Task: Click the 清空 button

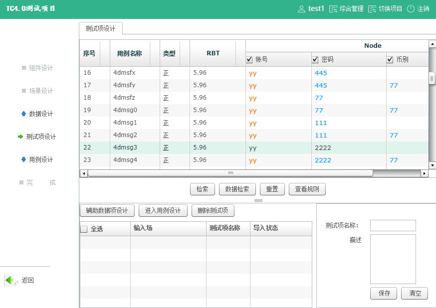Action: coord(415,293)
